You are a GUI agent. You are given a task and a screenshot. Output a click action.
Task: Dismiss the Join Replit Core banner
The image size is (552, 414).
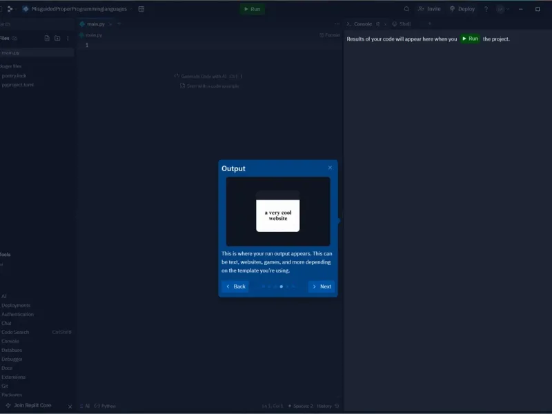[70, 406]
